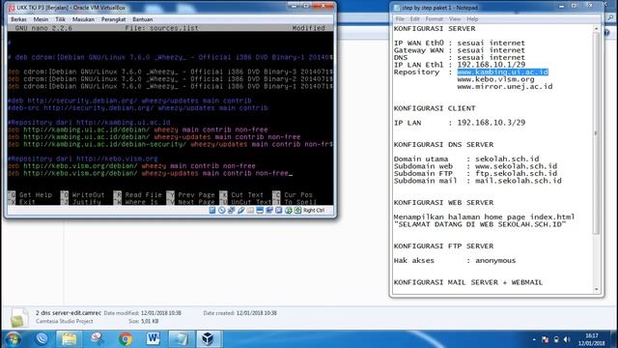Open the Edit menu in Notepad
This screenshot has height=348, width=618.
[x=414, y=19]
